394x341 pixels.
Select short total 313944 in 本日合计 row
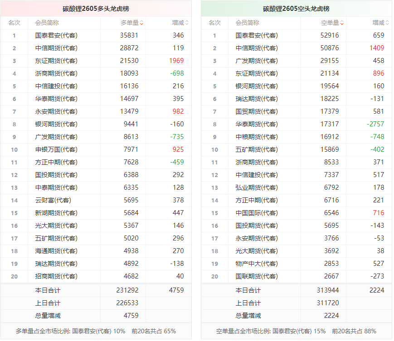pyautogui.click(x=328, y=290)
